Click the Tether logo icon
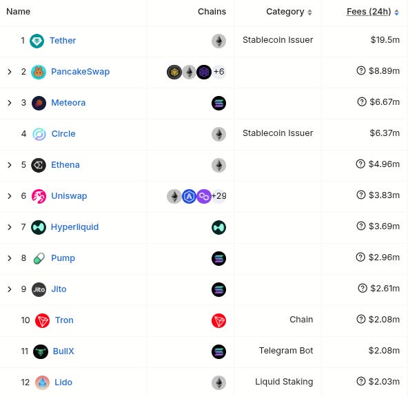This screenshot has width=408, height=397. point(37,41)
